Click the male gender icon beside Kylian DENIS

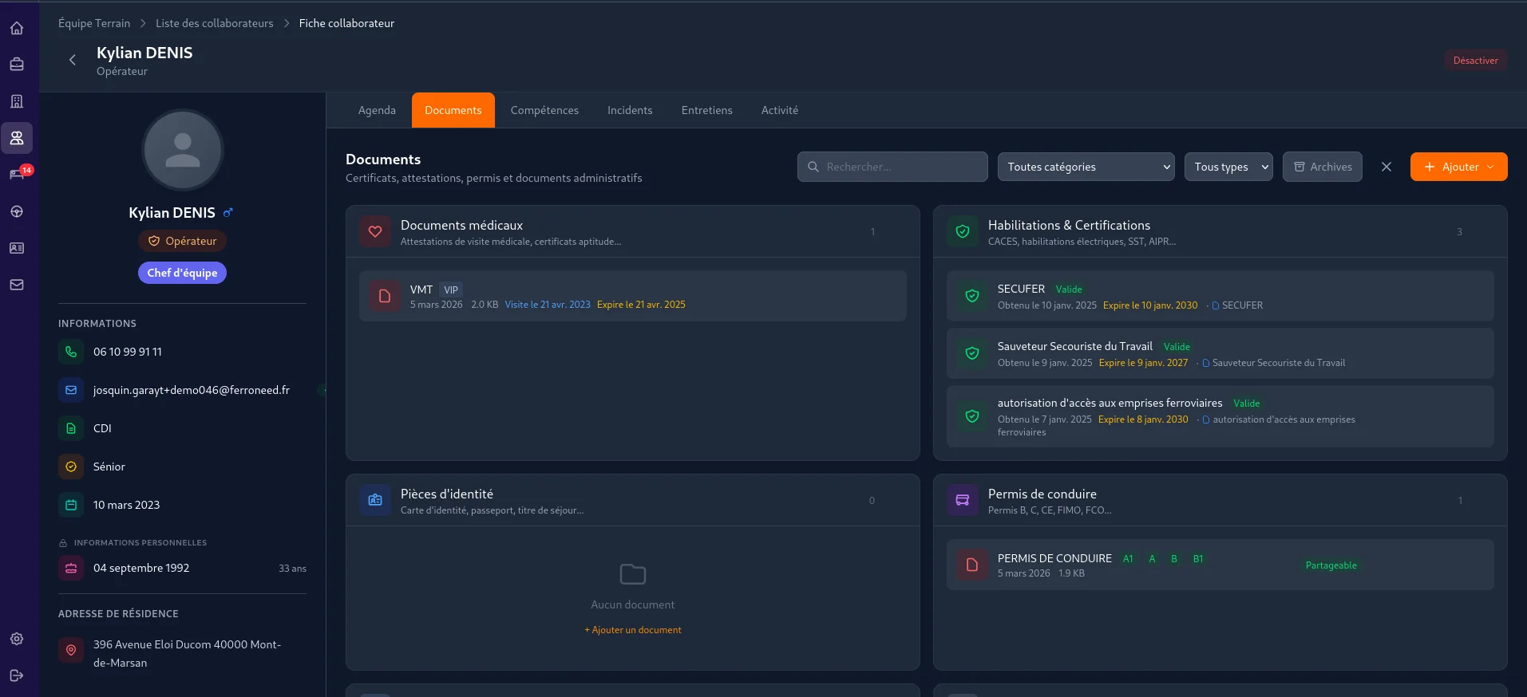pyautogui.click(x=228, y=213)
